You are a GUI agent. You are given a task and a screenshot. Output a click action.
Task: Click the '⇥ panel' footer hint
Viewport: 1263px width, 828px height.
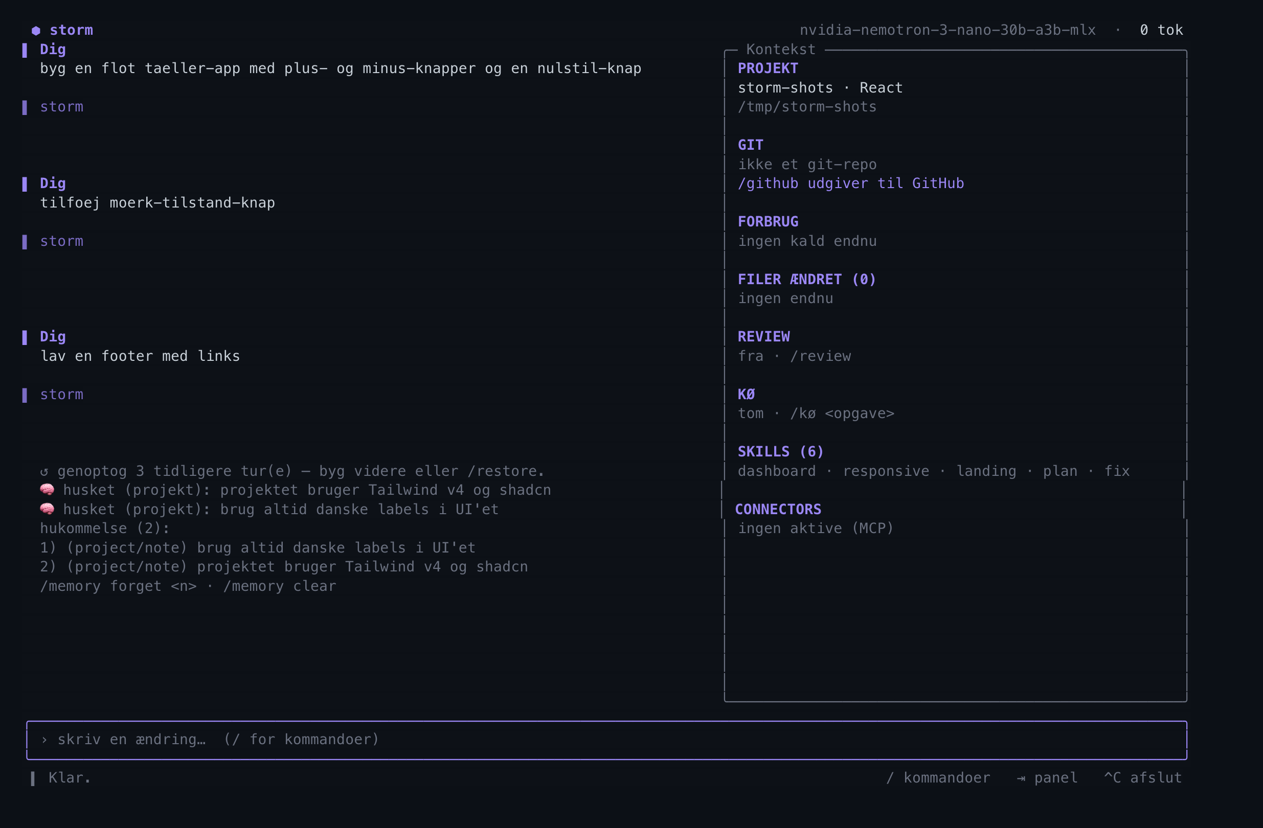point(1047,777)
